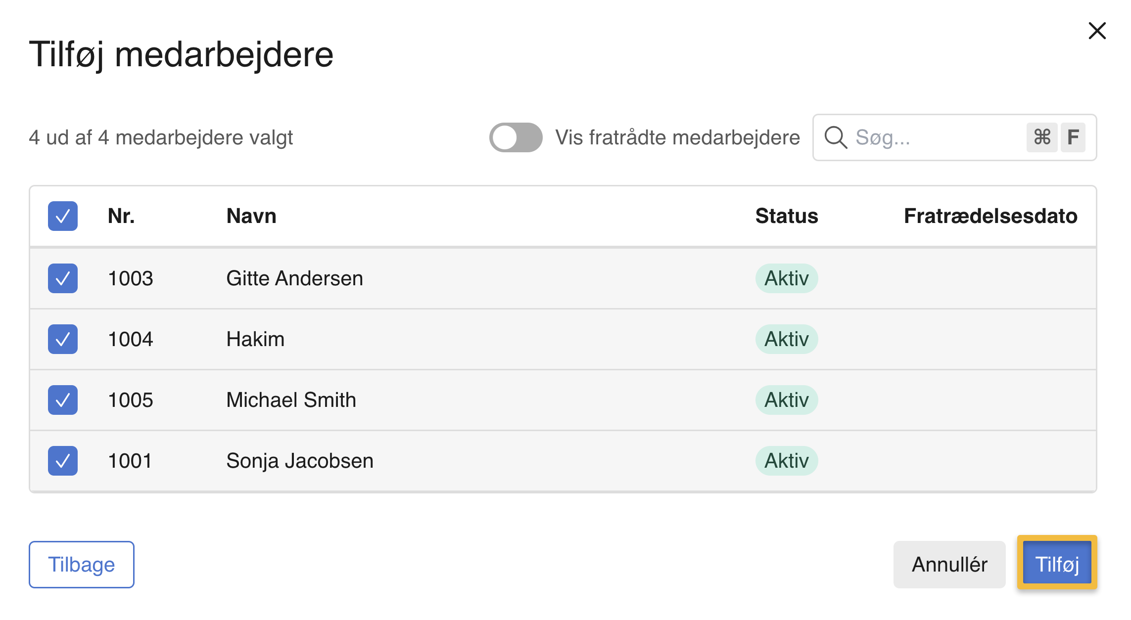1131x620 pixels.
Task: Select the Sonja Jacobsen name cell
Action: coord(300,461)
